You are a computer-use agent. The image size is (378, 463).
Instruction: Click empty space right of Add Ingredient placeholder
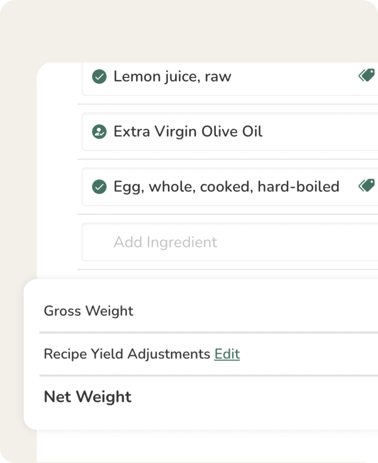[x=298, y=242]
